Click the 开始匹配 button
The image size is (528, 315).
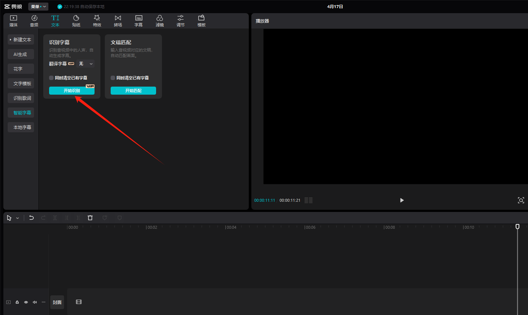[x=133, y=91]
